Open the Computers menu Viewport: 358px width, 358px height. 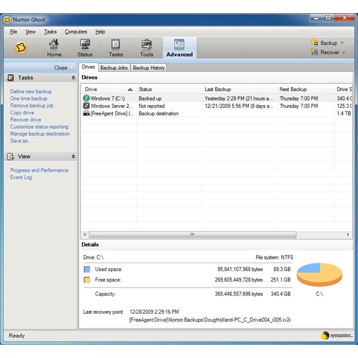point(76,32)
